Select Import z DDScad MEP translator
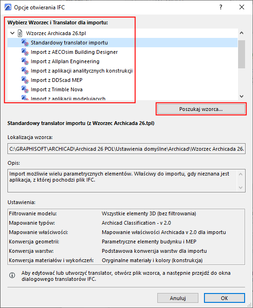This screenshot has width=253, height=308. pyautogui.click(x=56, y=80)
